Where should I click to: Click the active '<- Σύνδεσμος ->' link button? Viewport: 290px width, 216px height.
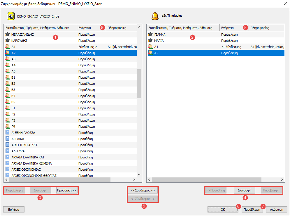click(x=143, y=190)
